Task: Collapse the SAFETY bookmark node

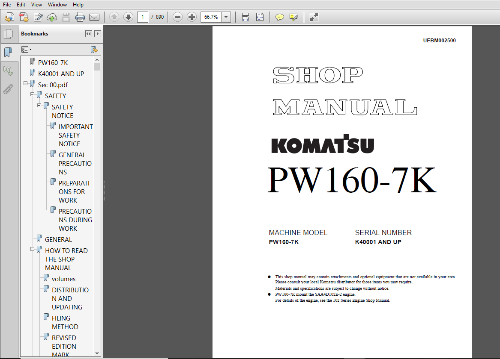Action: click(x=33, y=94)
